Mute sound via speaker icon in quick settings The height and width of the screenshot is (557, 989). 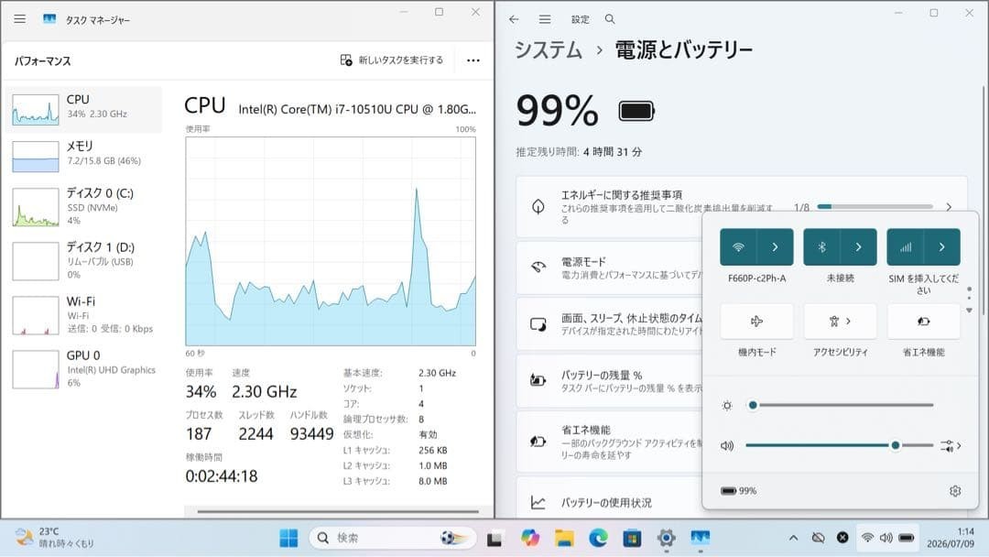click(x=727, y=445)
